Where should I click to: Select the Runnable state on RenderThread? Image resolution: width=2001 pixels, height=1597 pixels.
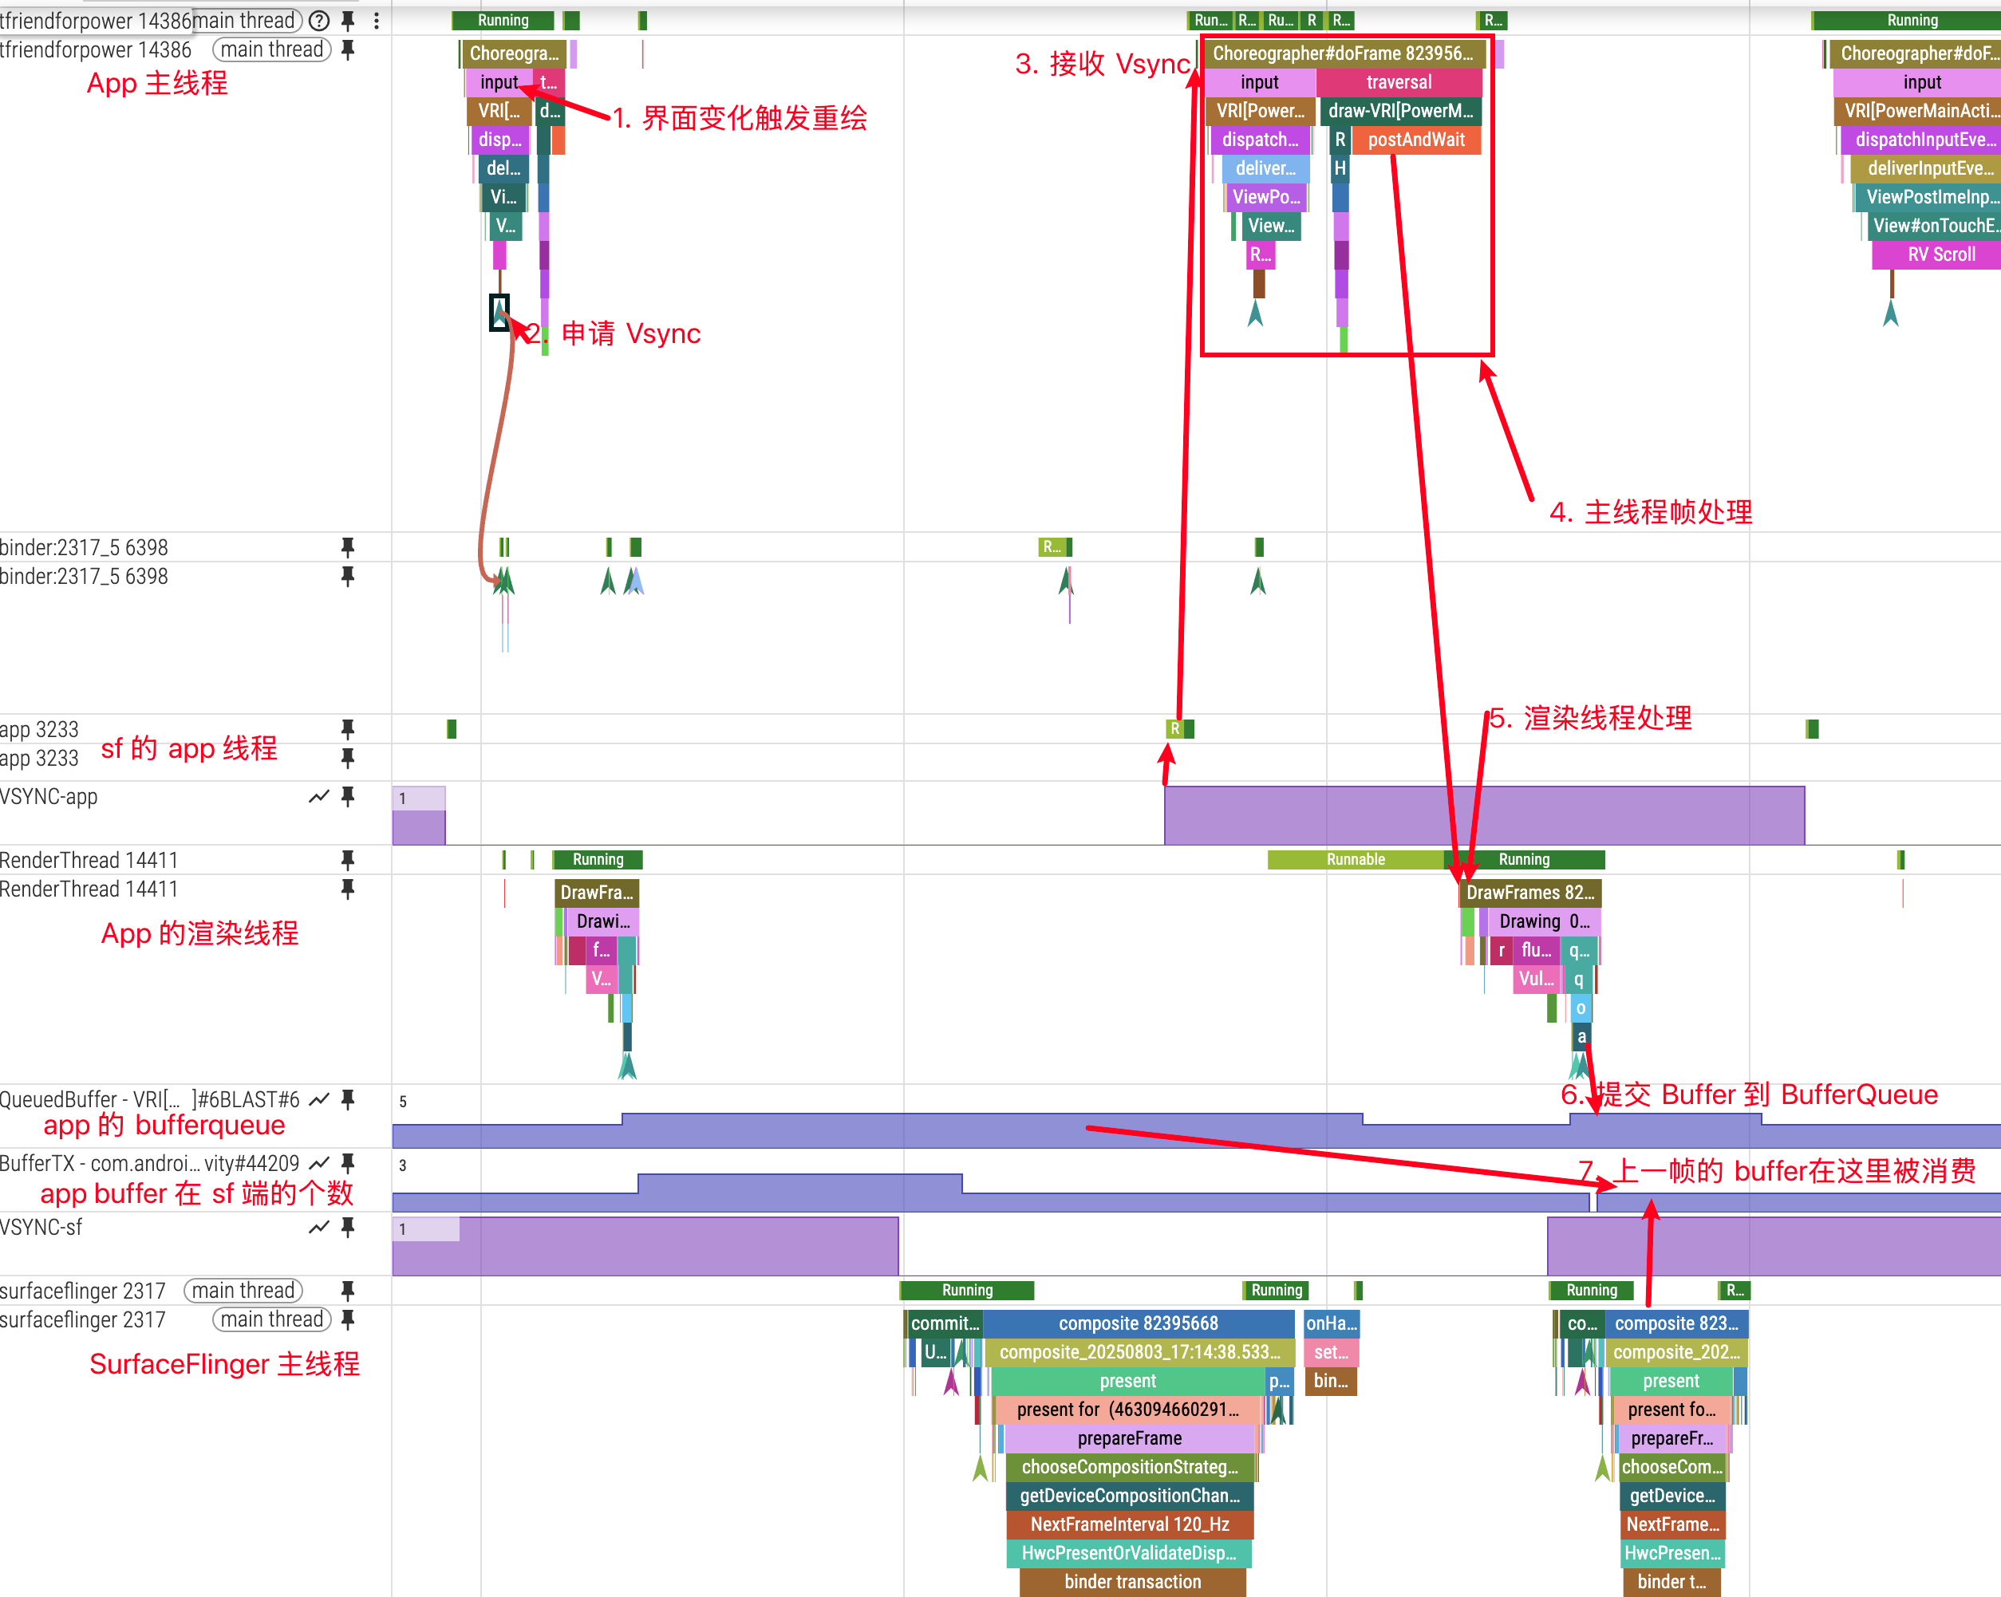coord(1355,859)
